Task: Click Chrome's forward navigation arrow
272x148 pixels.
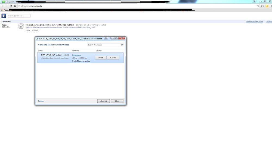Action: point(7,6)
